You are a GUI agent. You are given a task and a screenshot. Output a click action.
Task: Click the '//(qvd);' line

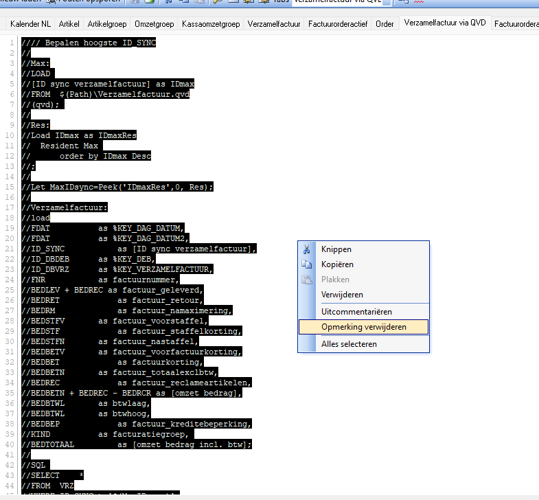[x=43, y=104]
